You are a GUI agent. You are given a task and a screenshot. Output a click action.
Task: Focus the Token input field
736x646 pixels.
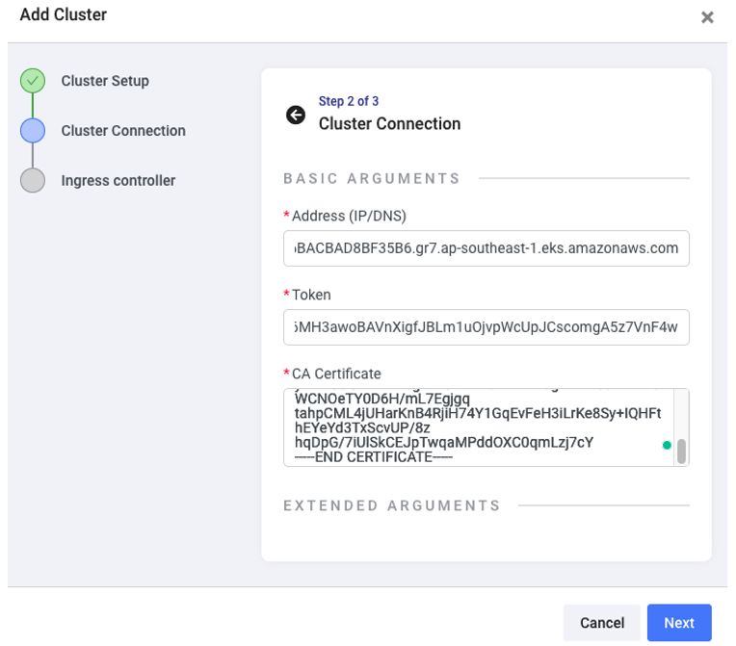tap(486, 328)
